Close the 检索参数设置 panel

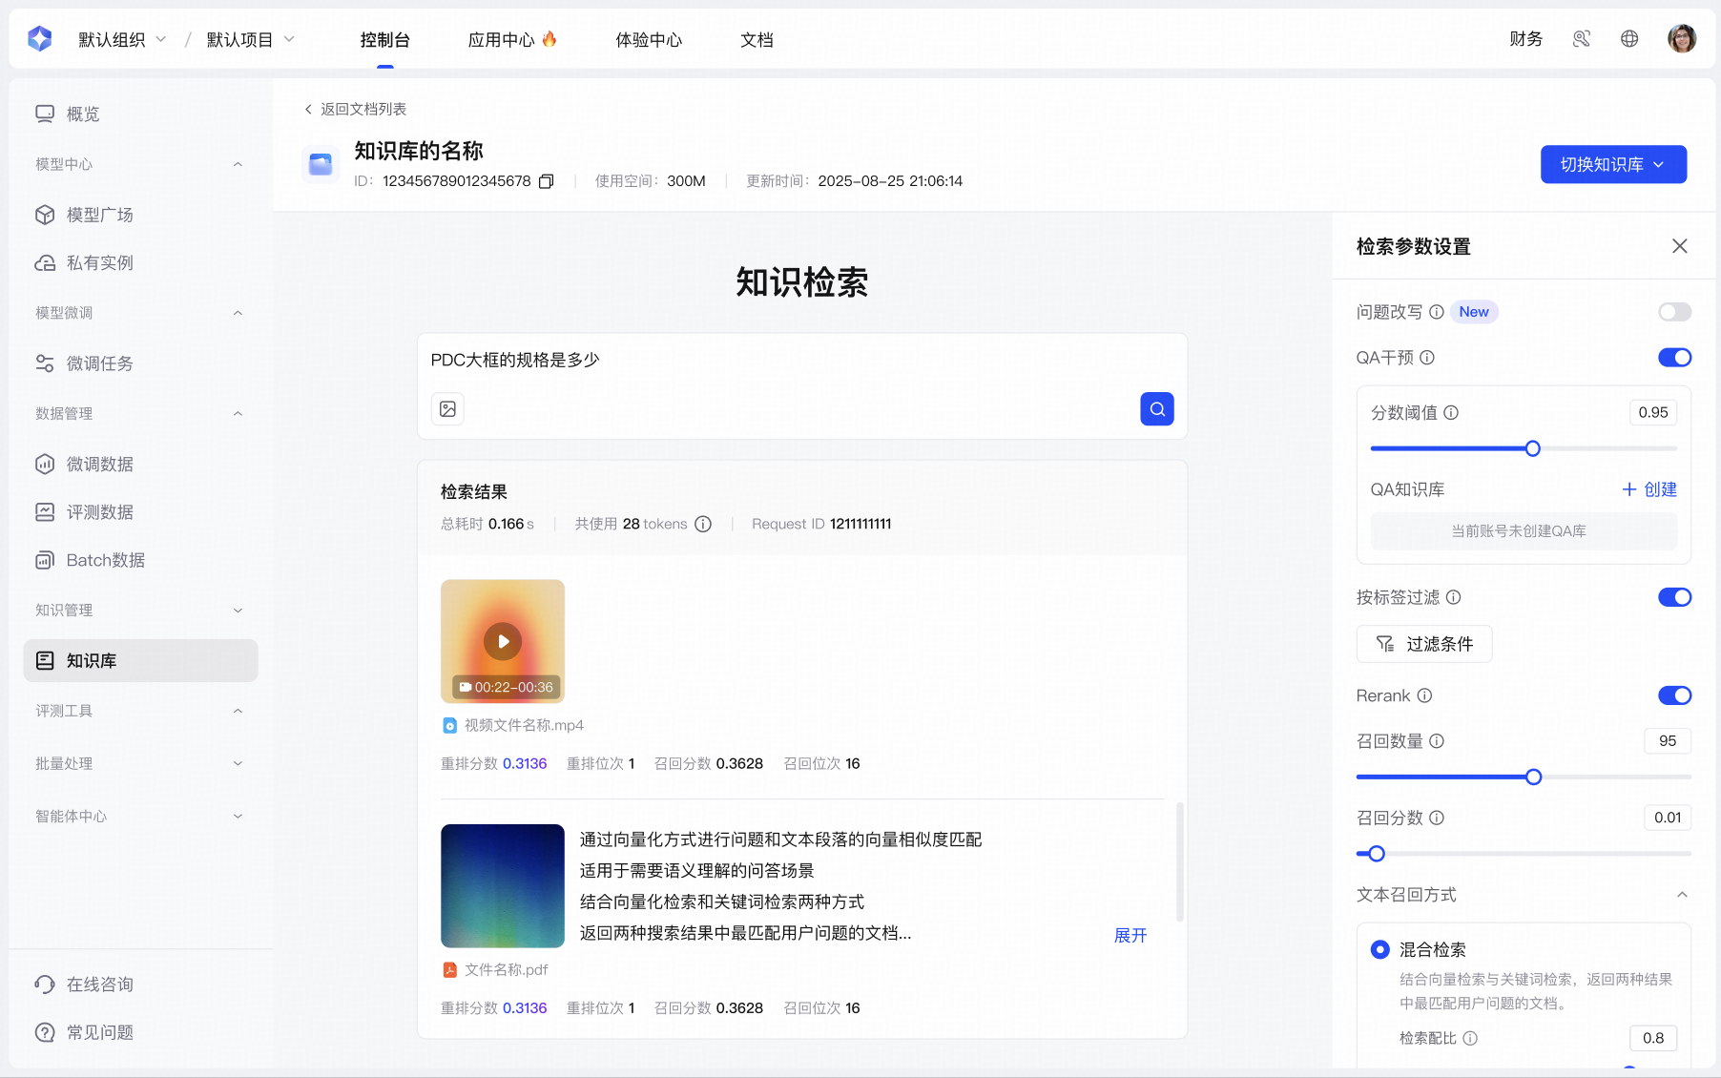(1679, 246)
